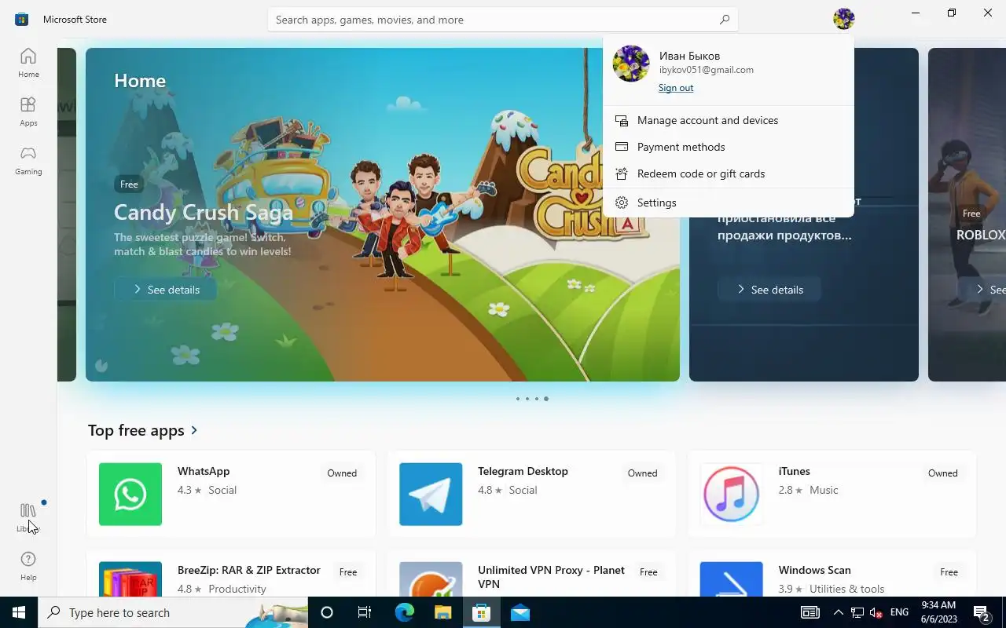The image size is (1006, 628).
Task: Select Payment methods menu entry
Action: 729,147
